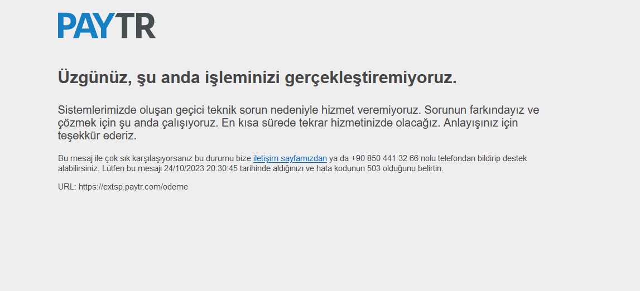Click the URL text https://extsp.paytr.com/odeme

[x=133, y=187]
